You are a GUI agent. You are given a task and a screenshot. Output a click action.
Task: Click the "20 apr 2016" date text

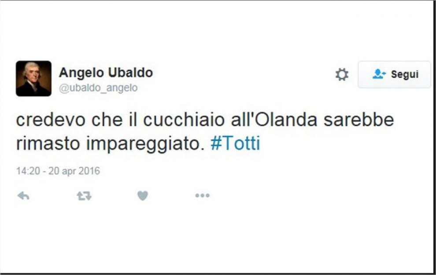click(x=74, y=171)
